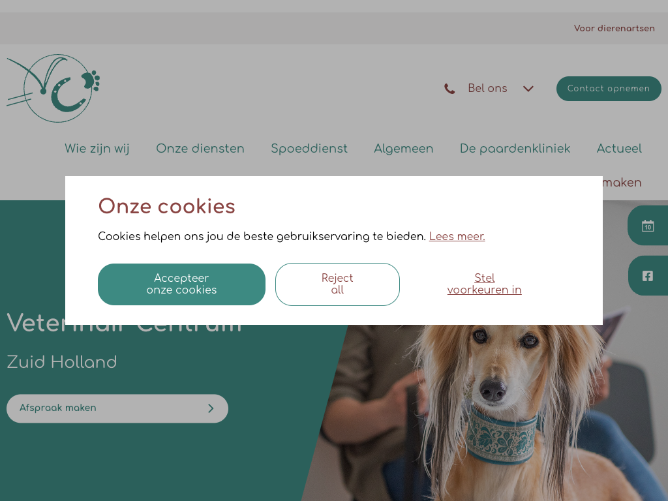Open Actueel menu item
668x501 pixels.
click(619, 148)
